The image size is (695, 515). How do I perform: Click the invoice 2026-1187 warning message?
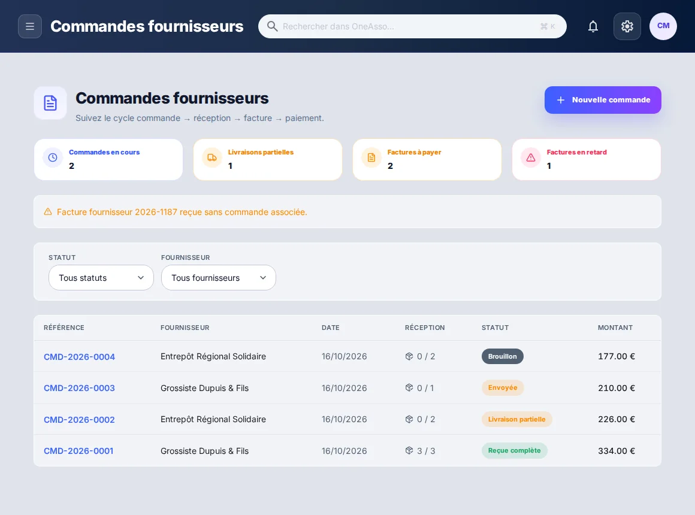(x=182, y=213)
